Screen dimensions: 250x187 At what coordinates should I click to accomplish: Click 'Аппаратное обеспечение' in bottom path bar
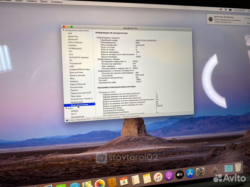107,117
